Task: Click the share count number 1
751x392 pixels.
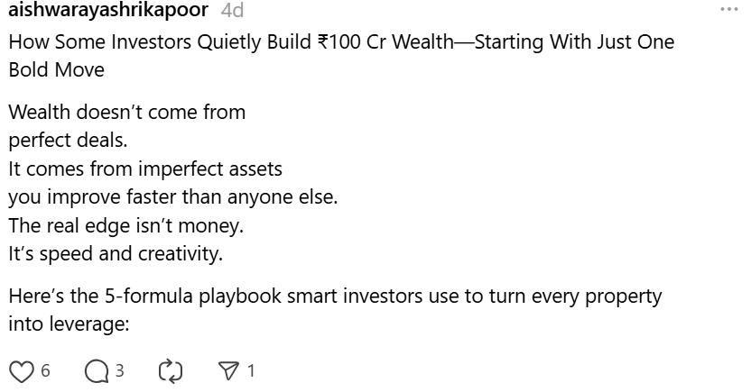Action: (251, 370)
